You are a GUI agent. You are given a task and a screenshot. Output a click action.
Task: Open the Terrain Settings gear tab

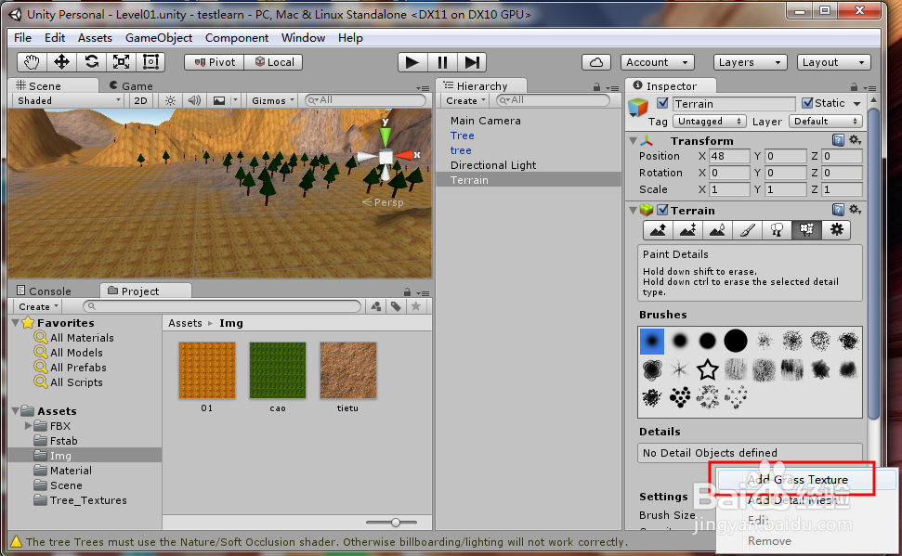click(x=836, y=230)
